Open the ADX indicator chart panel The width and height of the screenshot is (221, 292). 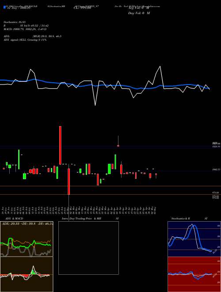pyautogui.click(x=27, y=239)
